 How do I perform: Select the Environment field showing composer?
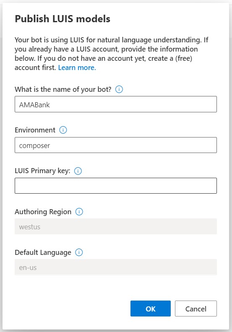pos(116,145)
